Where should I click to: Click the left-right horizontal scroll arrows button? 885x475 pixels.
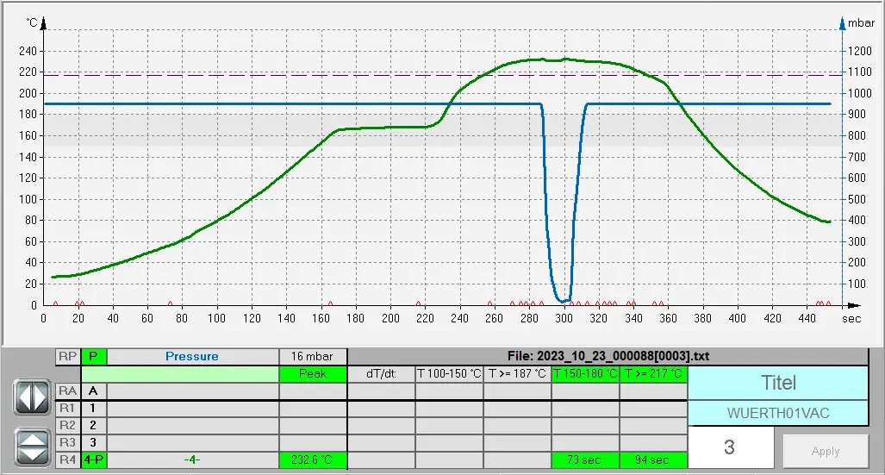pyautogui.click(x=31, y=398)
